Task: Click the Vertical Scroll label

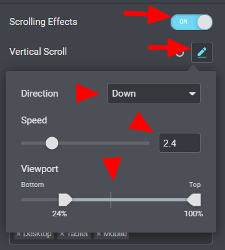Action: point(38,52)
